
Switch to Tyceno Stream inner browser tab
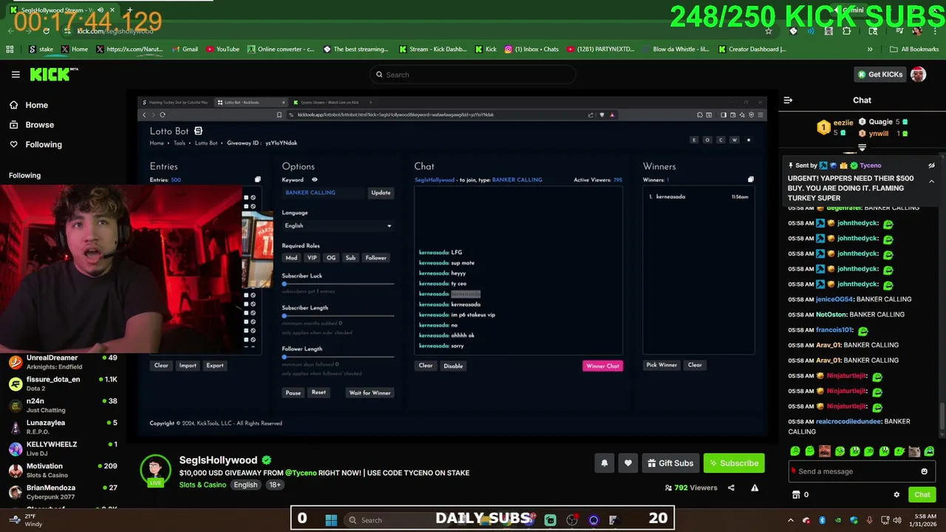coord(329,102)
